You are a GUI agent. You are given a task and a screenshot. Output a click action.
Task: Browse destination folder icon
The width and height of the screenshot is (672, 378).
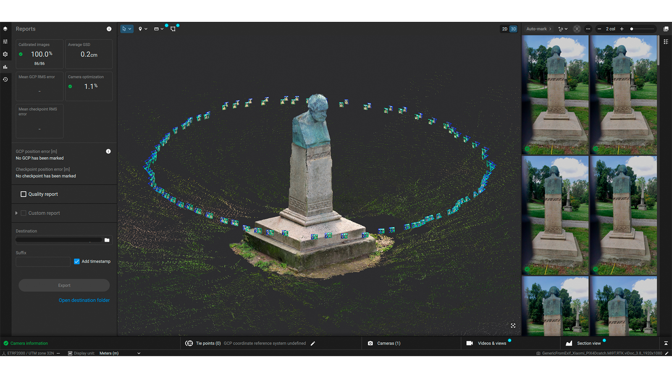[107, 240]
